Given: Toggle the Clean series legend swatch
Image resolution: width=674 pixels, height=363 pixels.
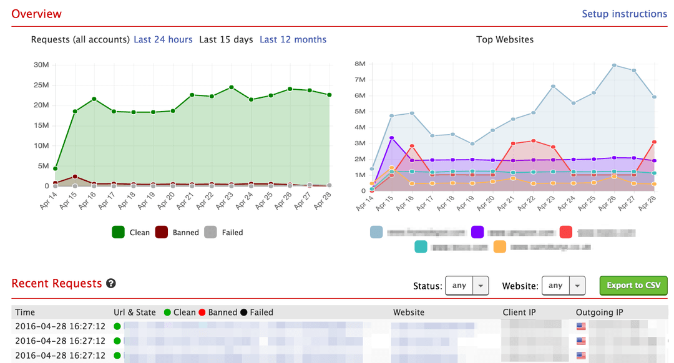Looking at the screenshot, I should point(118,232).
